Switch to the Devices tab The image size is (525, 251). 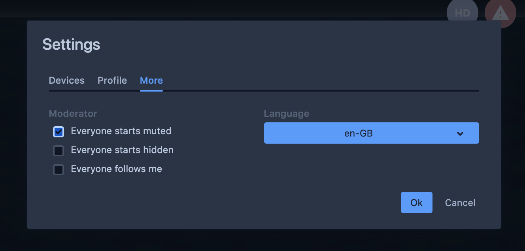pos(66,81)
